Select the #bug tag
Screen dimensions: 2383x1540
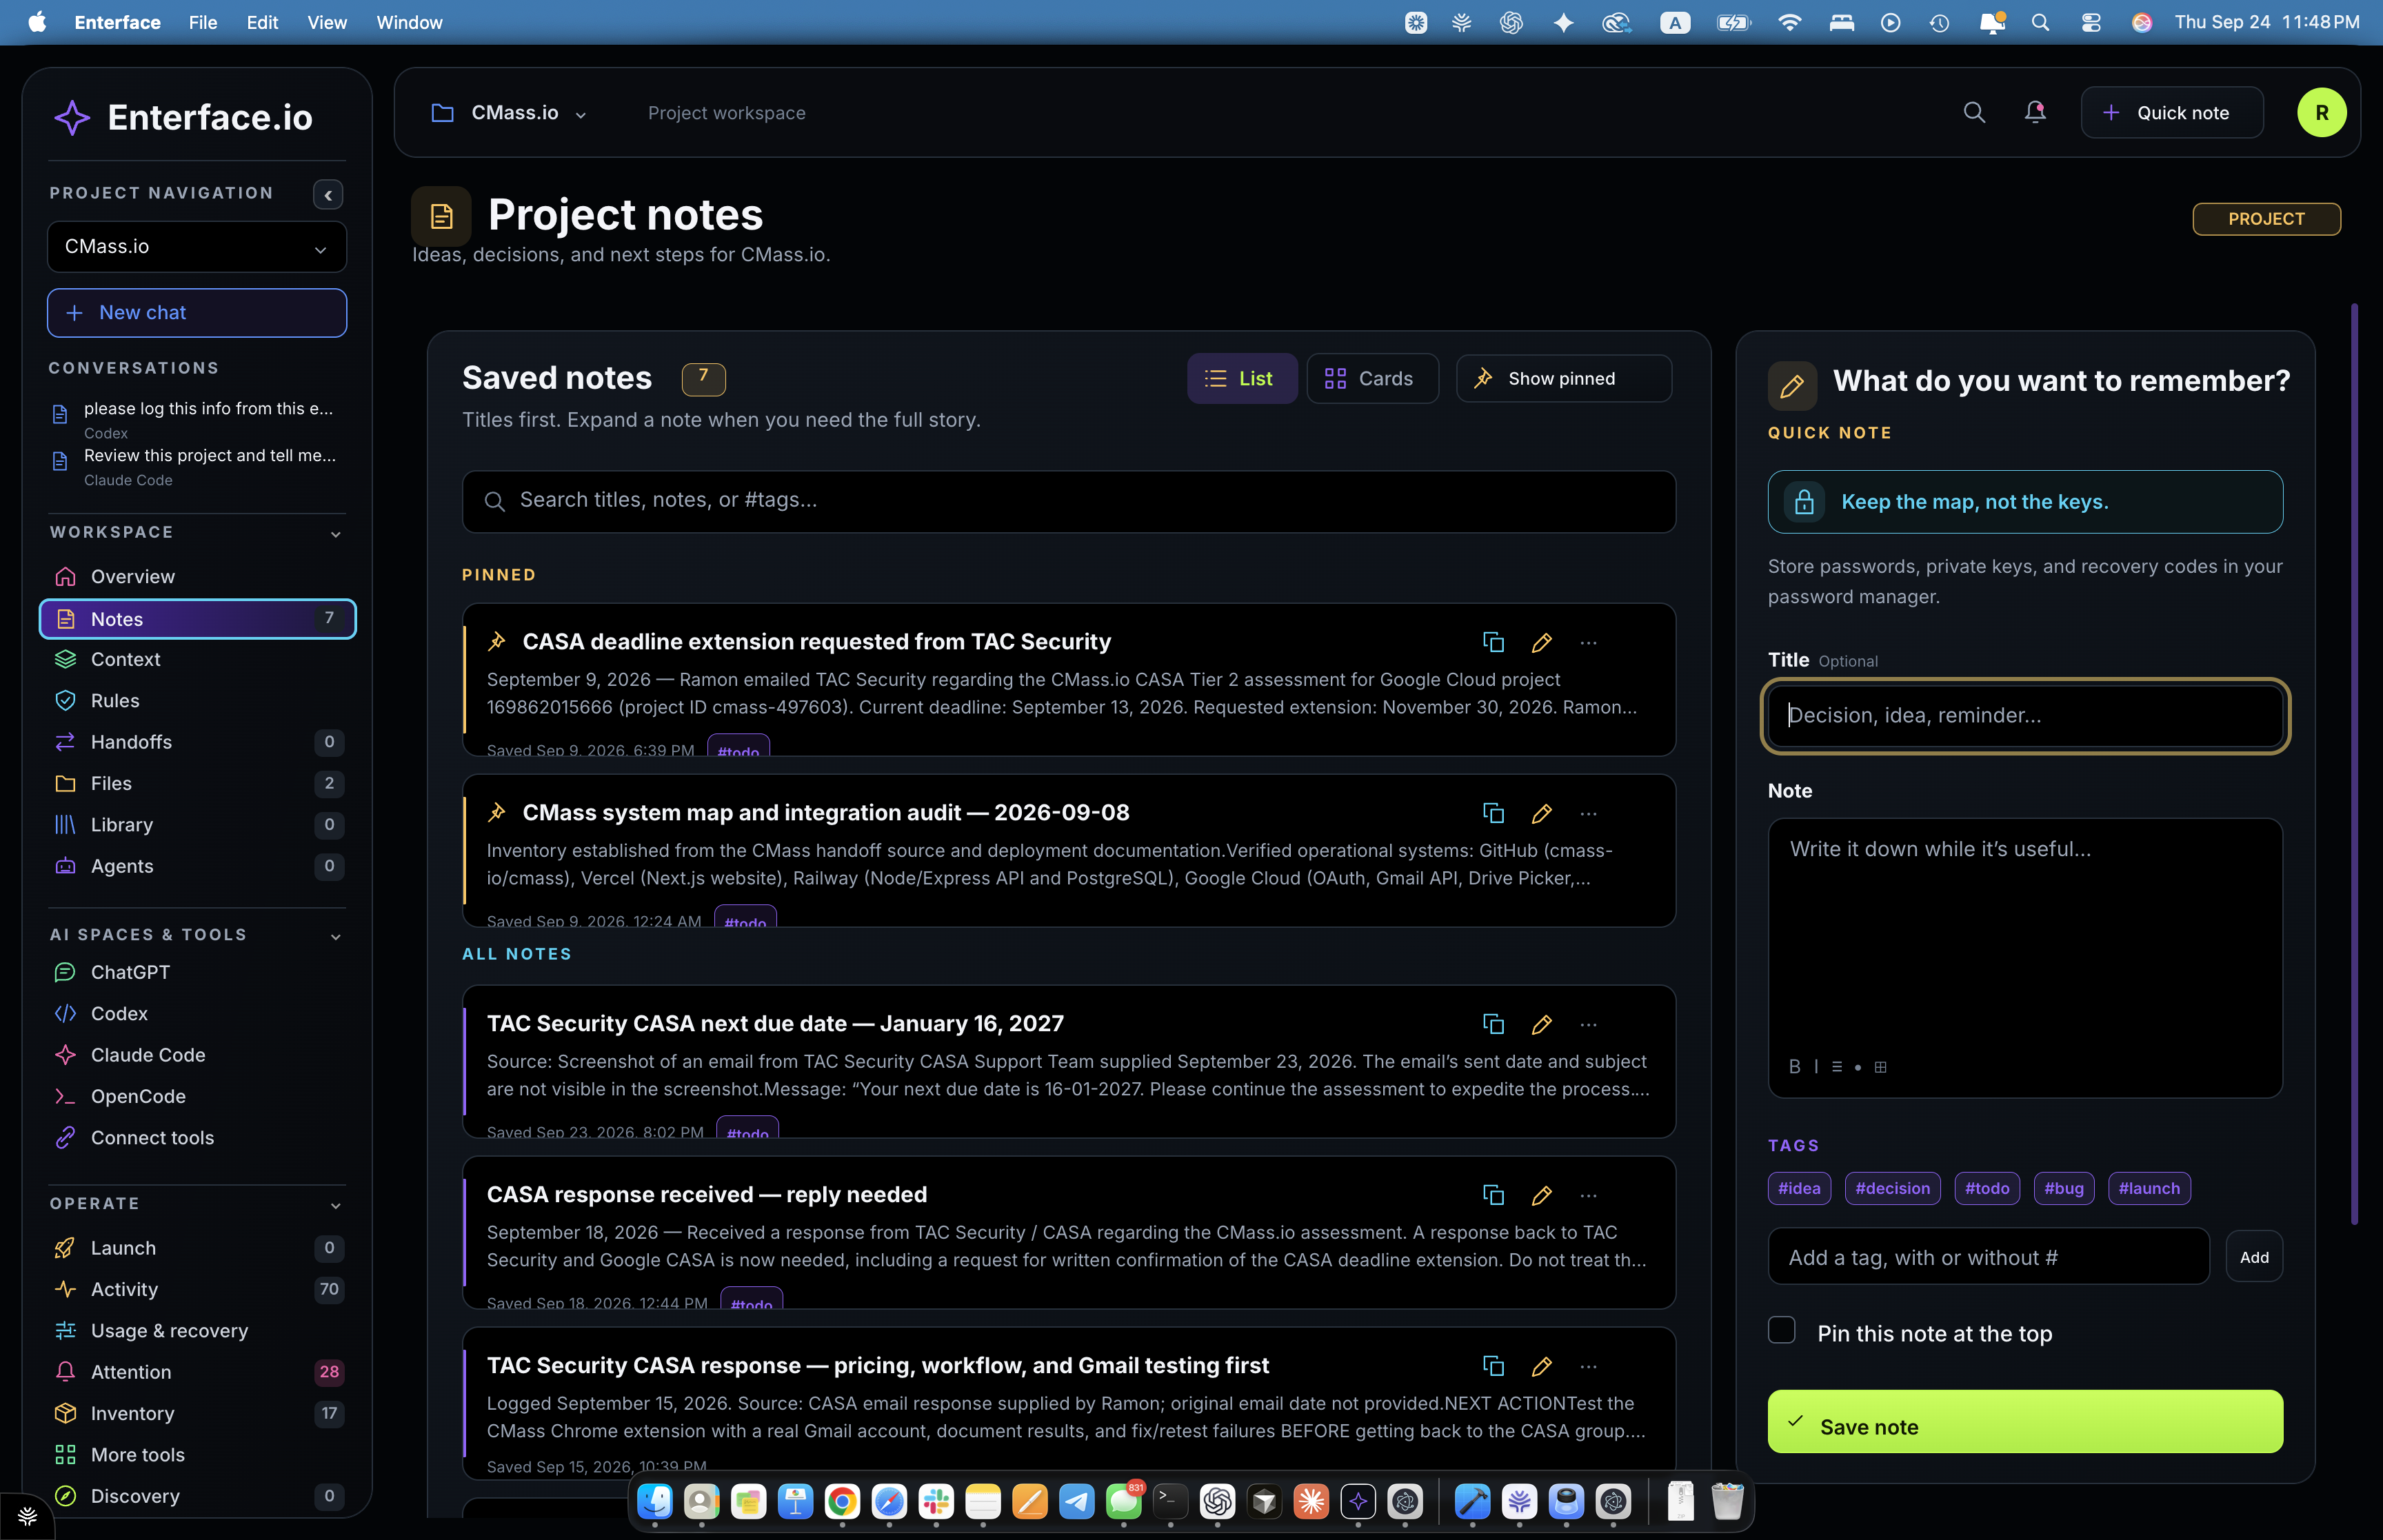pyautogui.click(x=2064, y=1188)
